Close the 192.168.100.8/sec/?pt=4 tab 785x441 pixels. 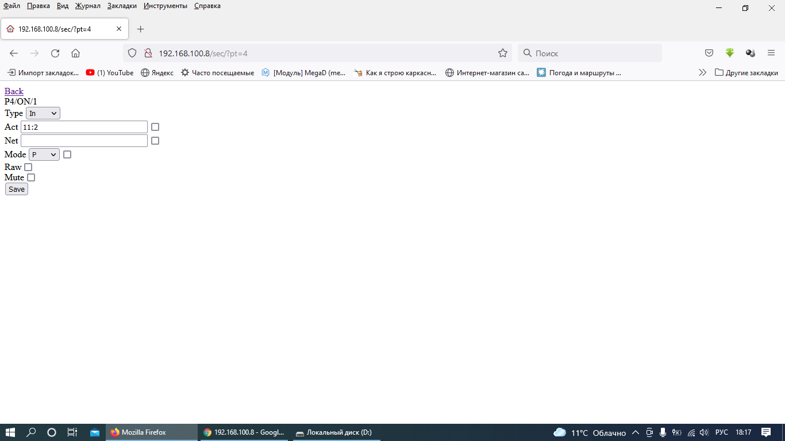pyautogui.click(x=119, y=29)
